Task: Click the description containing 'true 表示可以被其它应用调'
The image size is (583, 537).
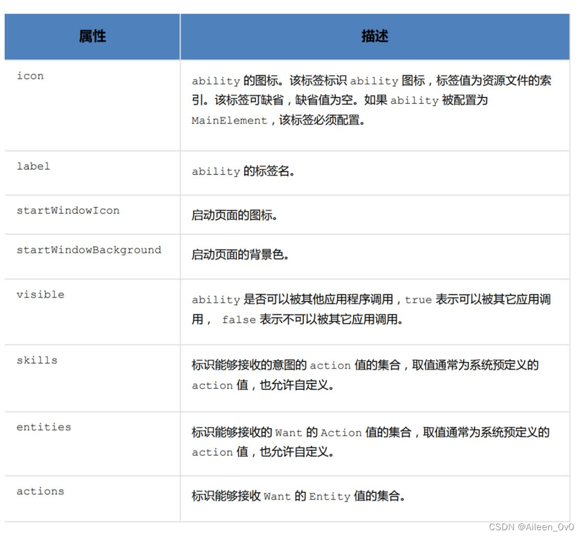Action: tap(371, 309)
